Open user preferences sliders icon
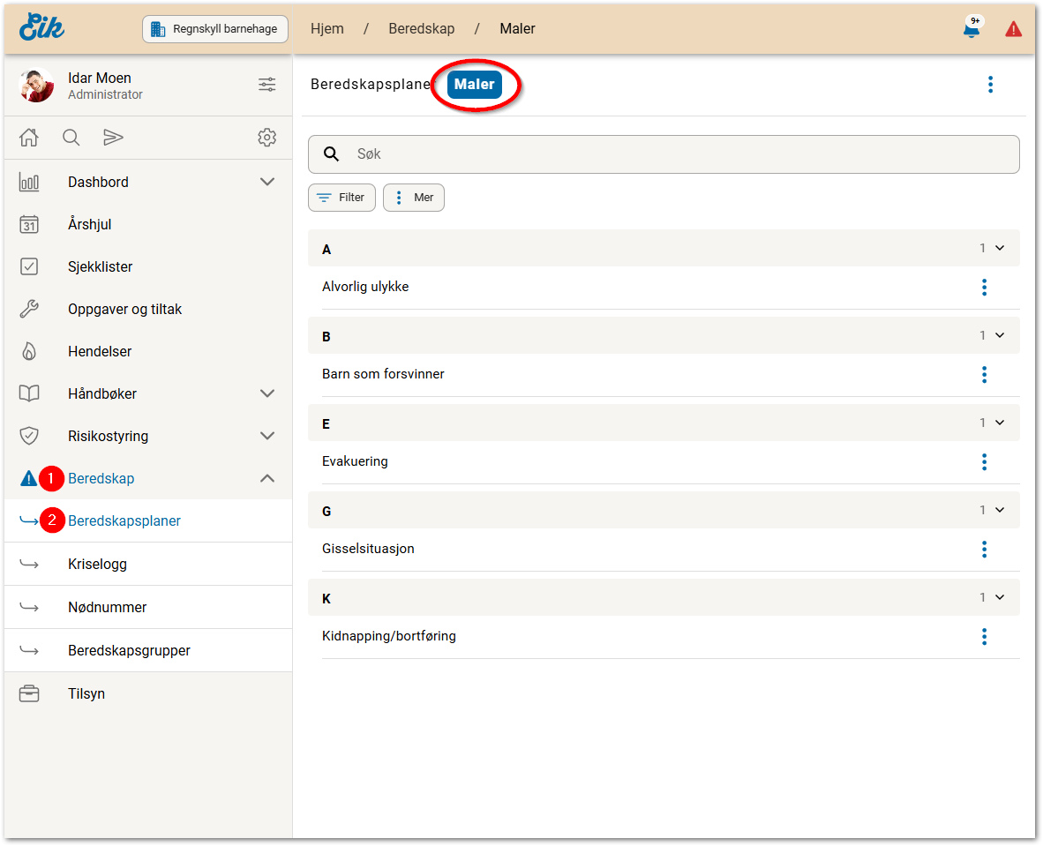The width and height of the screenshot is (1043, 846). pyautogui.click(x=266, y=85)
